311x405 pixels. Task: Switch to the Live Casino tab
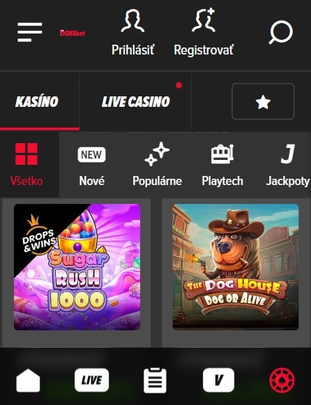[x=136, y=101]
